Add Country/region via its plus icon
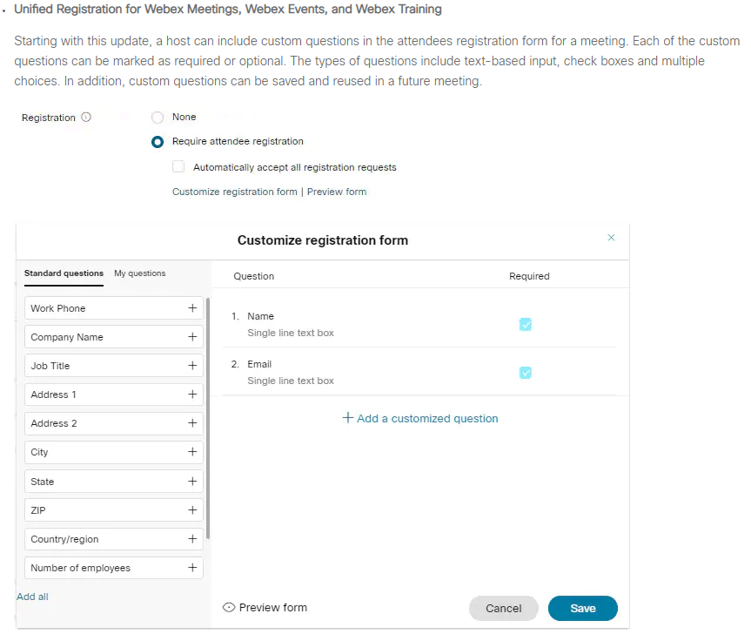This screenshot has height=634, width=751. [x=192, y=538]
